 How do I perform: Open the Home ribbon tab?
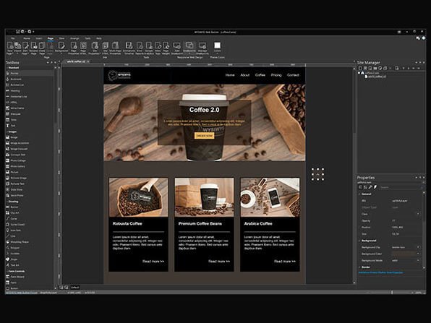point(27,38)
